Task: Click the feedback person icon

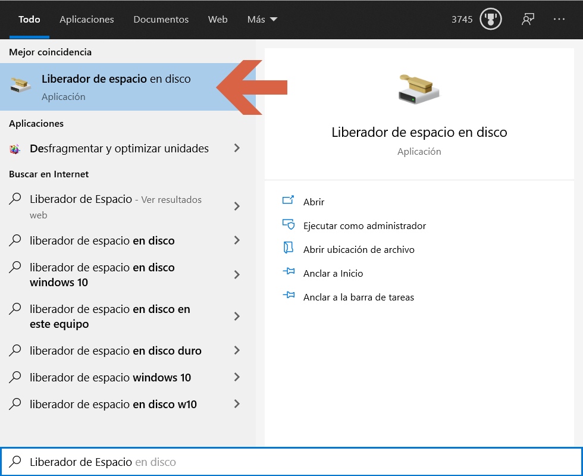Action: (x=528, y=19)
